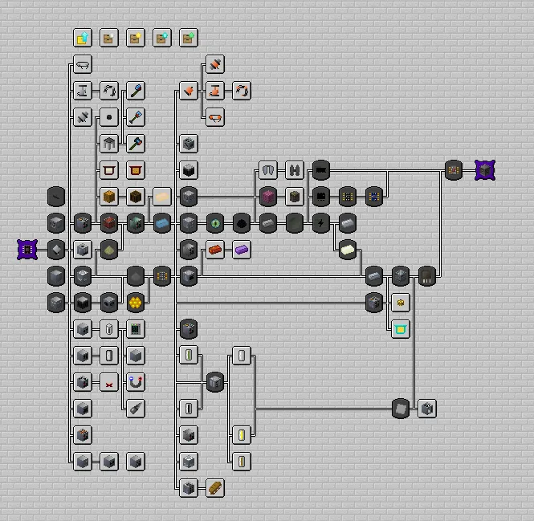This screenshot has height=521, width=534.
Task: Select the purple ingot quest
Action: (242, 250)
